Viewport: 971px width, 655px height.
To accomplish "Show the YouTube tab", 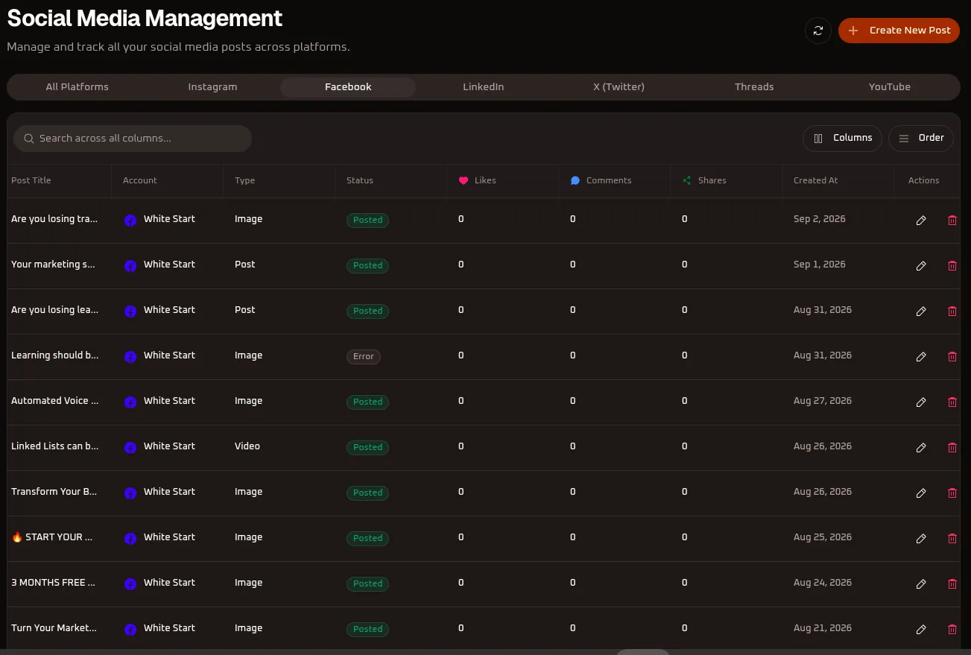I will 890,87.
